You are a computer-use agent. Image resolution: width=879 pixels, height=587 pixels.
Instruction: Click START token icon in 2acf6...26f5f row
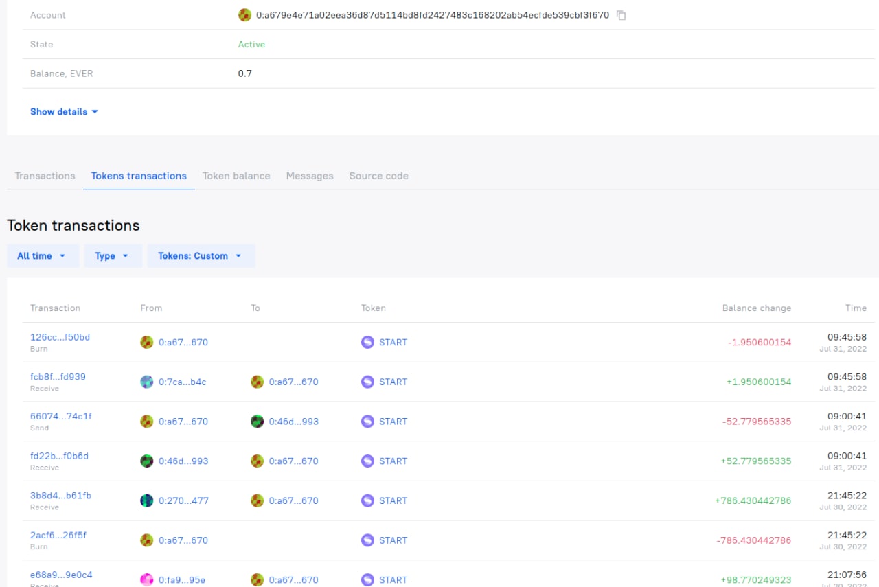click(x=367, y=540)
